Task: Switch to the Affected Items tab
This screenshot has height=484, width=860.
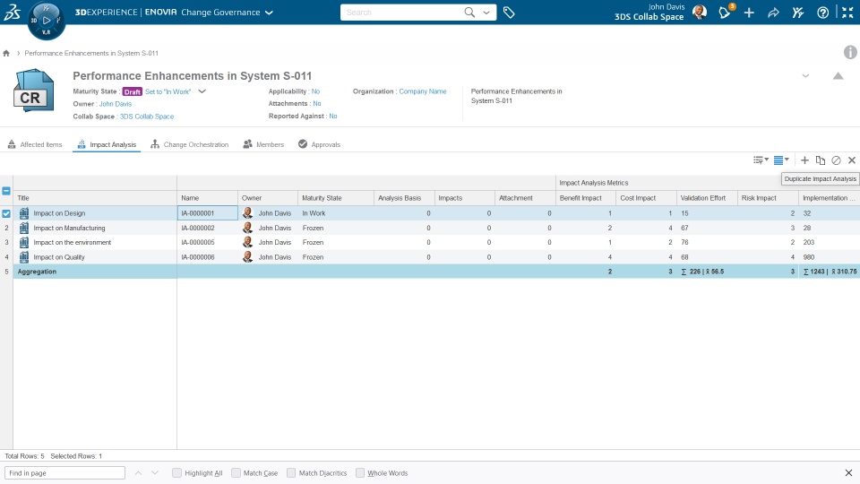Action: click(x=35, y=144)
